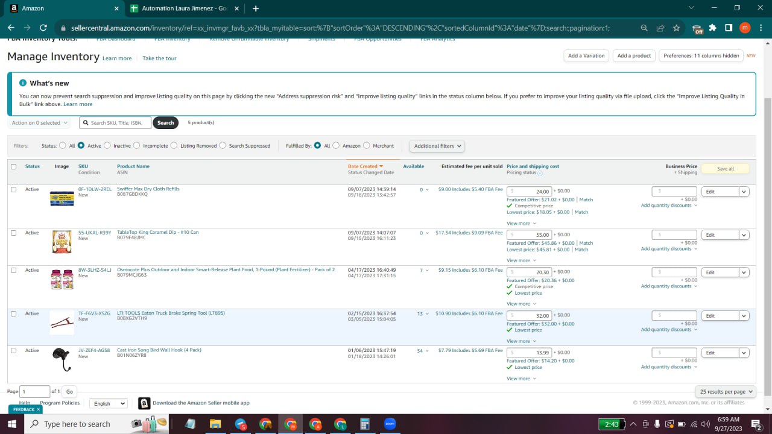Click the Add a product button

point(634,55)
